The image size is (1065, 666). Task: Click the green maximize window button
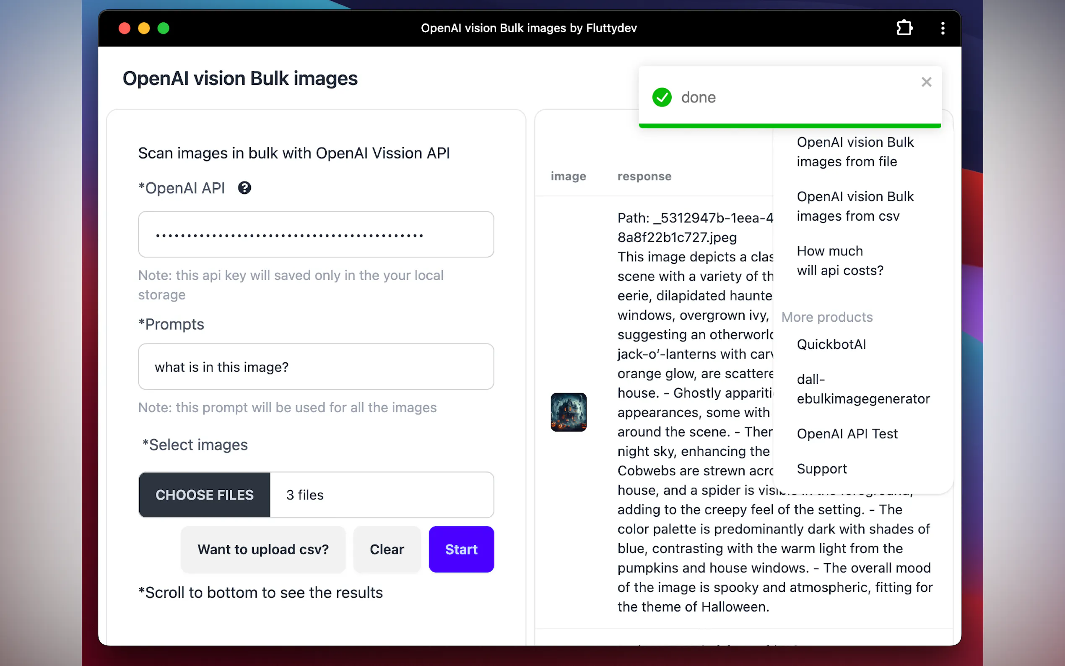(164, 28)
